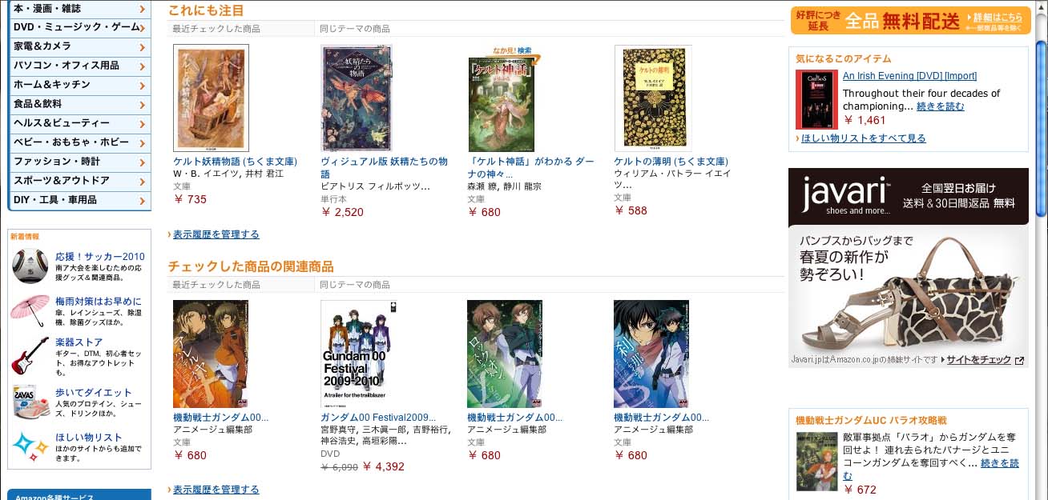Switch to the first 同じテーマの商品 tab
Image resolution: width=1048 pixels, height=500 pixels.
click(355, 29)
